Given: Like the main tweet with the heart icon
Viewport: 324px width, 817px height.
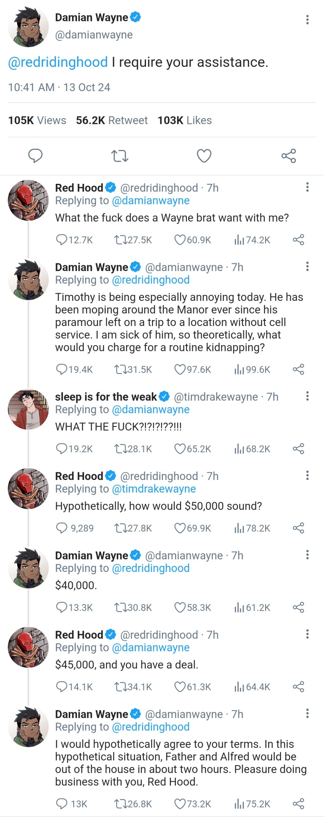Looking at the screenshot, I should click(x=204, y=156).
